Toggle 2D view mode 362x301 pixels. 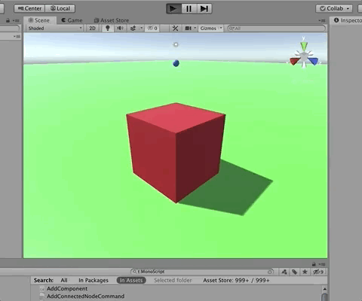(x=92, y=28)
